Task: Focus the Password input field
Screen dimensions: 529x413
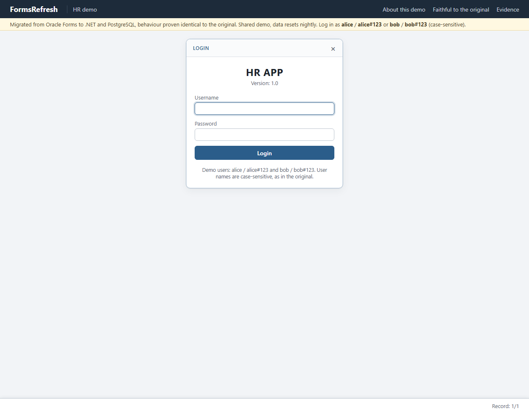Action: pos(264,135)
